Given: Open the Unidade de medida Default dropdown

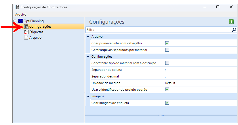Looking at the screenshot, I should [x=201, y=83].
